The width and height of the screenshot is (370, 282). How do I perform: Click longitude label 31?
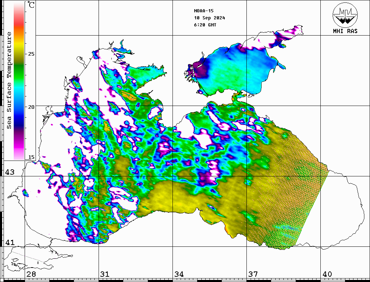105,274
